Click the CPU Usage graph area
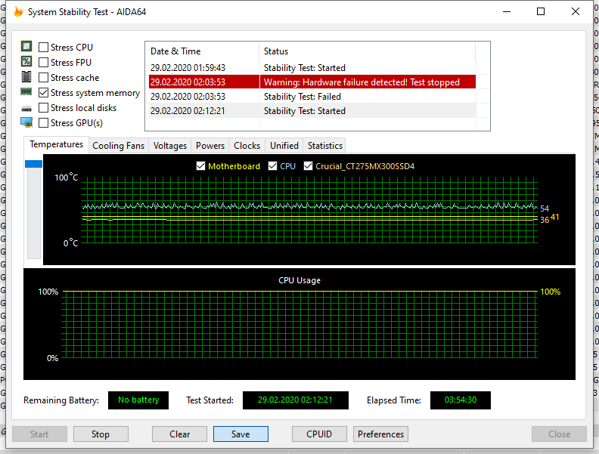599x454 pixels. tap(299, 324)
